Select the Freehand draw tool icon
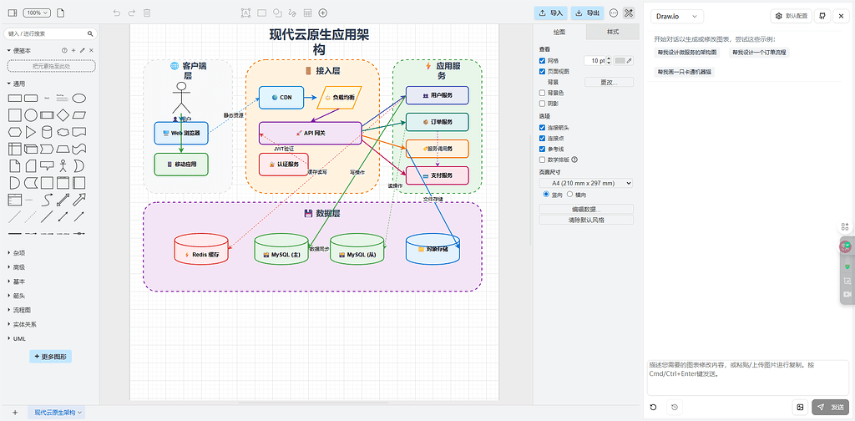Image resolution: width=855 pixels, height=421 pixels. pyautogui.click(x=292, y=13)
